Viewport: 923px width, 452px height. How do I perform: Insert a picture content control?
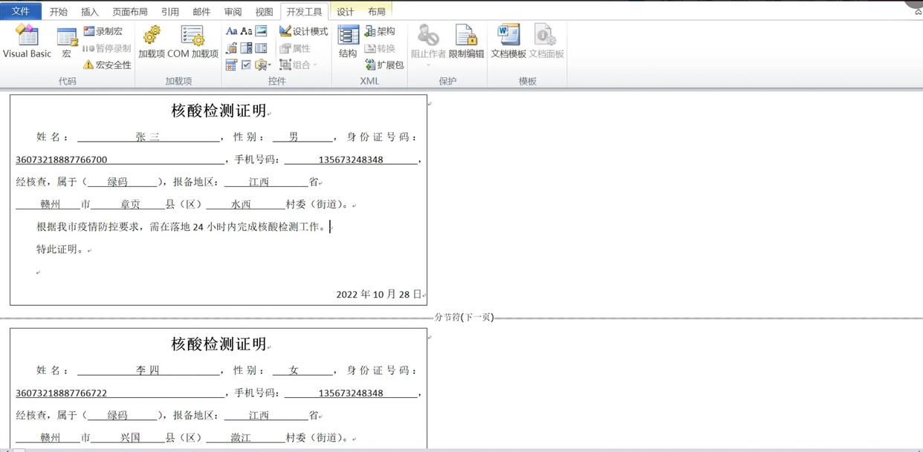point(261,31)
